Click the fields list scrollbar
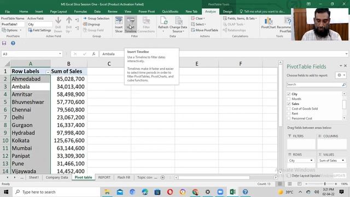The image size is (350, 197). (x=344, y=105)
